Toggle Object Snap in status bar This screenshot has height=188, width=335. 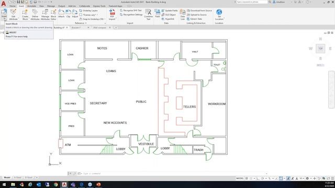[281, 178]
